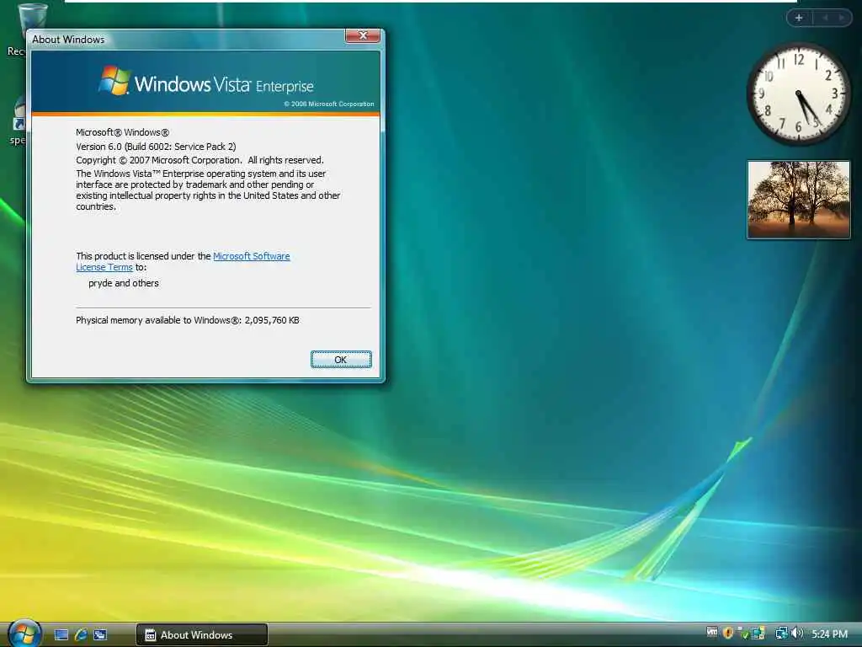The image size is (862, 647).
Task: Click Safely Remove Hardware tray icon
Action: tap(743, 634)
